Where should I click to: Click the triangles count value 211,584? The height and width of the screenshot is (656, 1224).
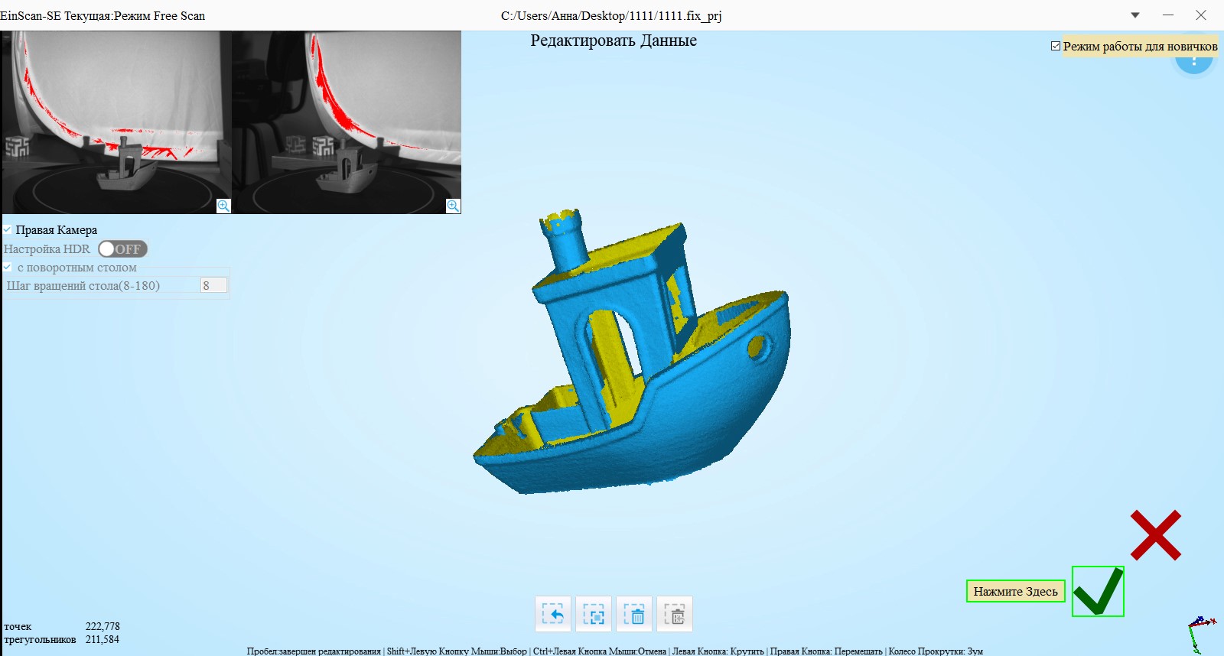pos(103,639)
